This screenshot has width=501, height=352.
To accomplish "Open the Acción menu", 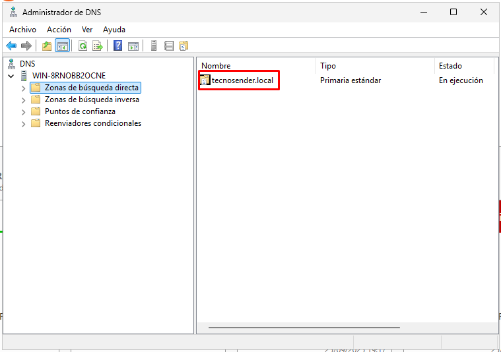I will pos(59,30).
